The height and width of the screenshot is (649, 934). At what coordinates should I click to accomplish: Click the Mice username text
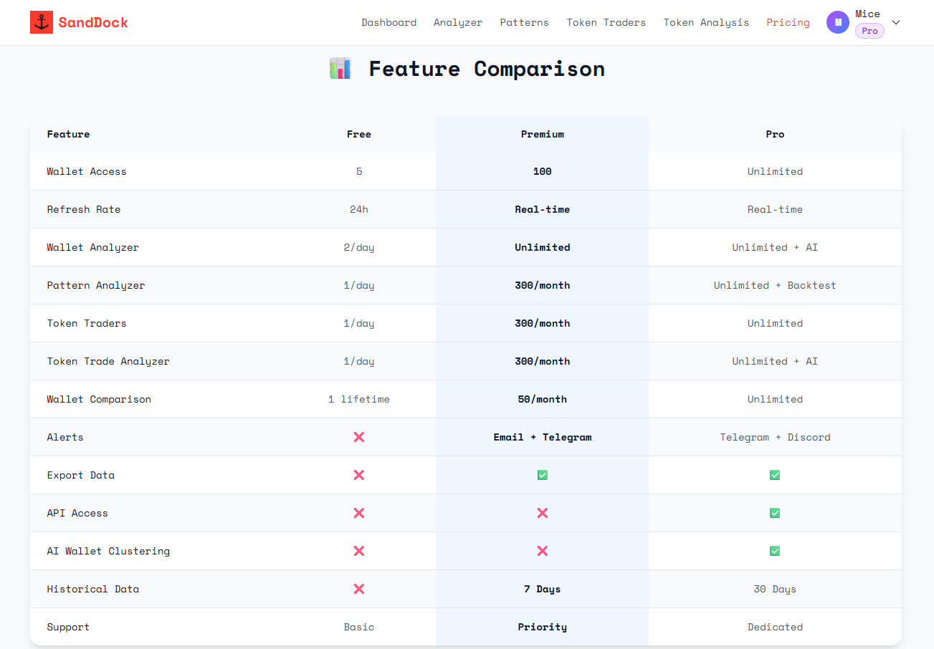tap(867, 14)
